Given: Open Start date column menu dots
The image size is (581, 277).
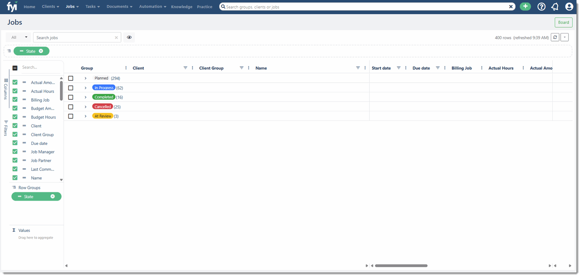Looking at the screenshot, I should (406, 68).
